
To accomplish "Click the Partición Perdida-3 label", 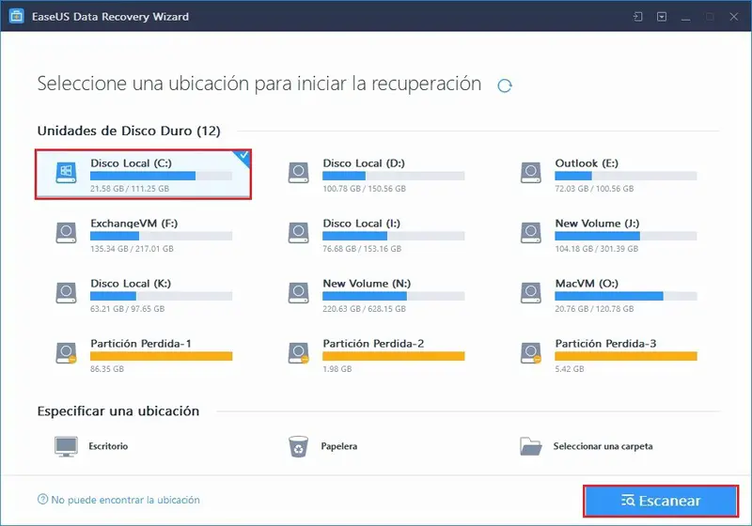I will [x=605, y=344].
